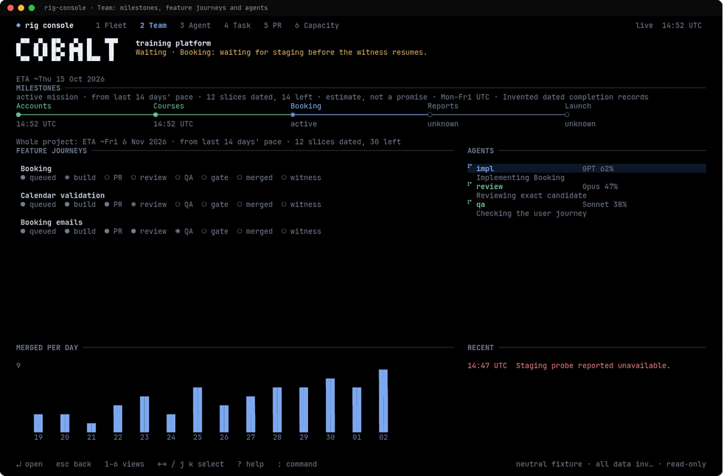Click the merged-per-day bar for day 02
The height and width of the screenshot is (476, 723).
pos(383,401)
